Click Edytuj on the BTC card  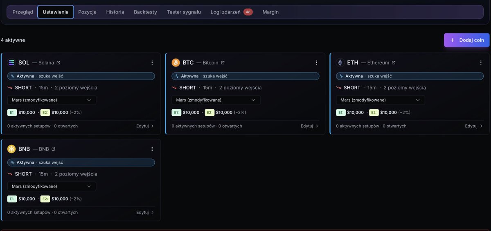[x=310, y=126]
